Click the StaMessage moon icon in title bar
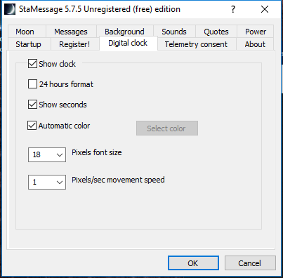Viewport: 283px width, 278px height. click(10, 9)
